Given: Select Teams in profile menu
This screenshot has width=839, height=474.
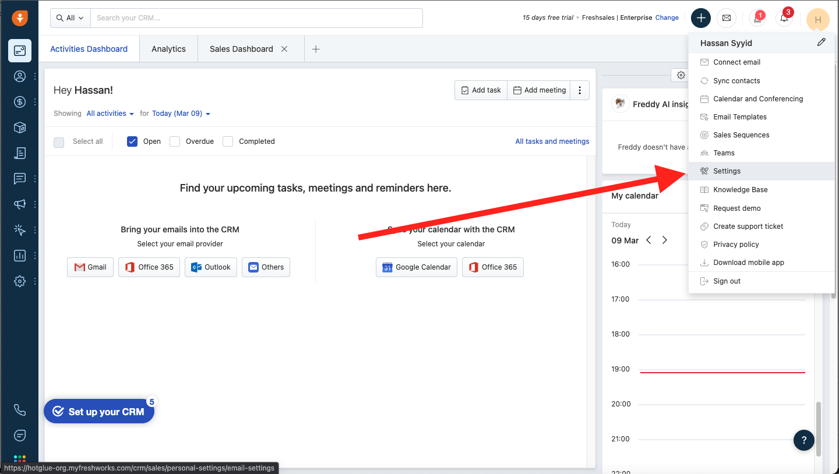Looking at the screenshot, I should coord(762,153).
